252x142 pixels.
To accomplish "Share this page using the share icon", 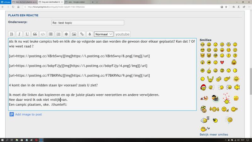I will pyautogui.click(x=244, y=7).
